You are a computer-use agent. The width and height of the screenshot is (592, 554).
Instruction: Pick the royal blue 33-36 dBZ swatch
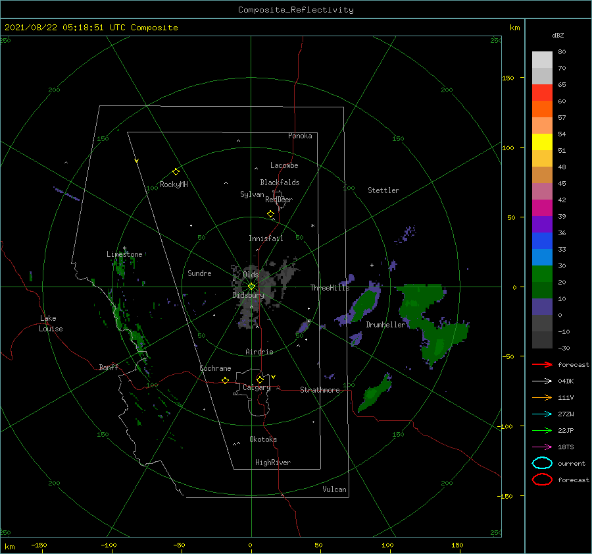click(x=542, y=241)
